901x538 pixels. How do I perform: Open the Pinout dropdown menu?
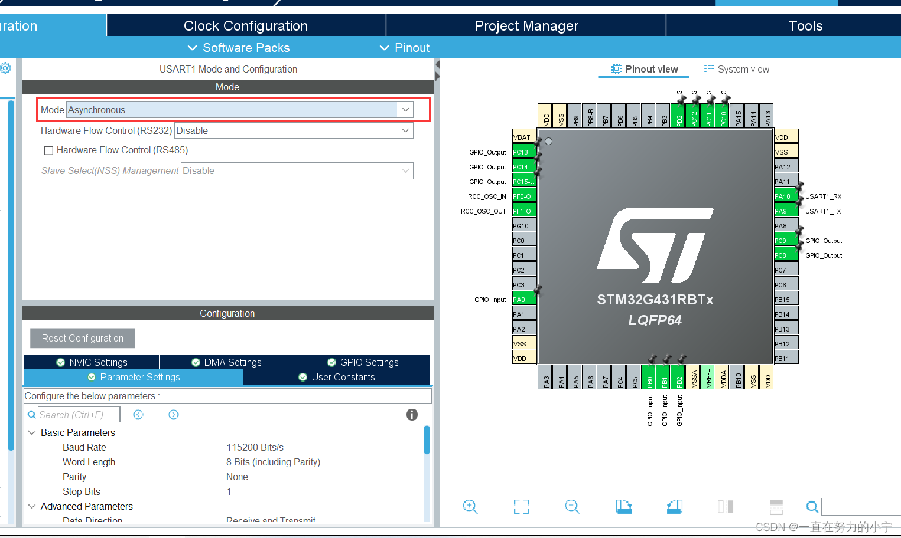pyautogui.click(x=405, y=48)
